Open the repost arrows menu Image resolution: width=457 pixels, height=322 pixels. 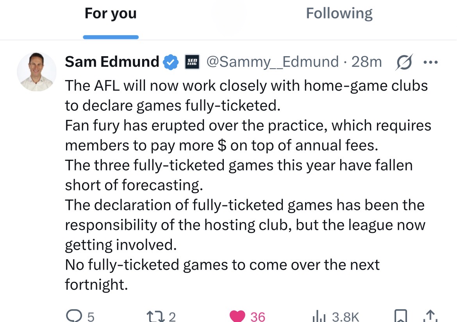(153, 316)
